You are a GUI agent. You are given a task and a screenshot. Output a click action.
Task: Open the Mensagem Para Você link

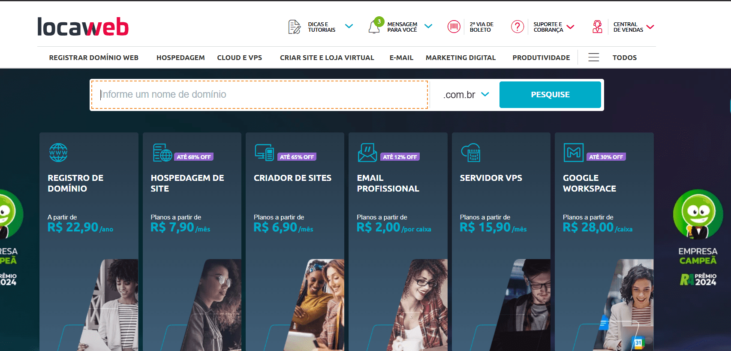(402, 27)
